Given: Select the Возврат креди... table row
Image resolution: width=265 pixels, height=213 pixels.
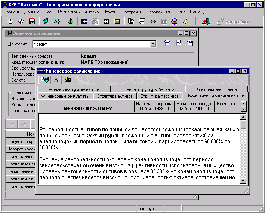Looking at the screenshot, I should point(21,149).
